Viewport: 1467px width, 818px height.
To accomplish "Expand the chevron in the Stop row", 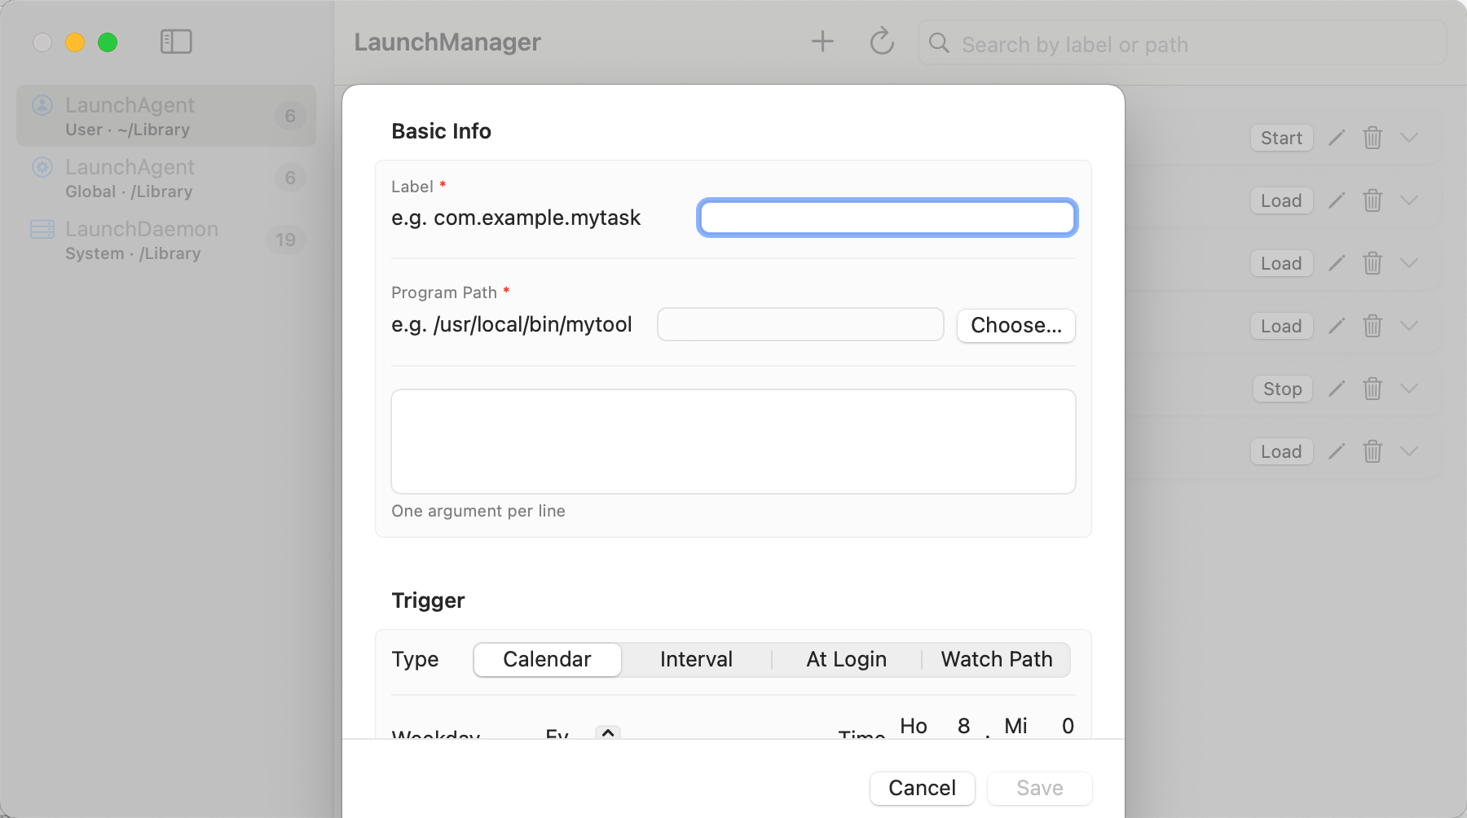I will click(x=1409, y=389).
